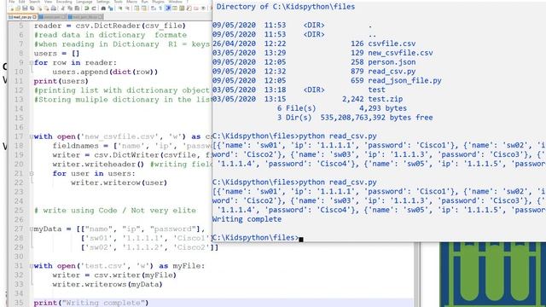Collapse the myData fold marker at line 27
The width and height of the screenshot is (546, 307).
pos(32,229)
